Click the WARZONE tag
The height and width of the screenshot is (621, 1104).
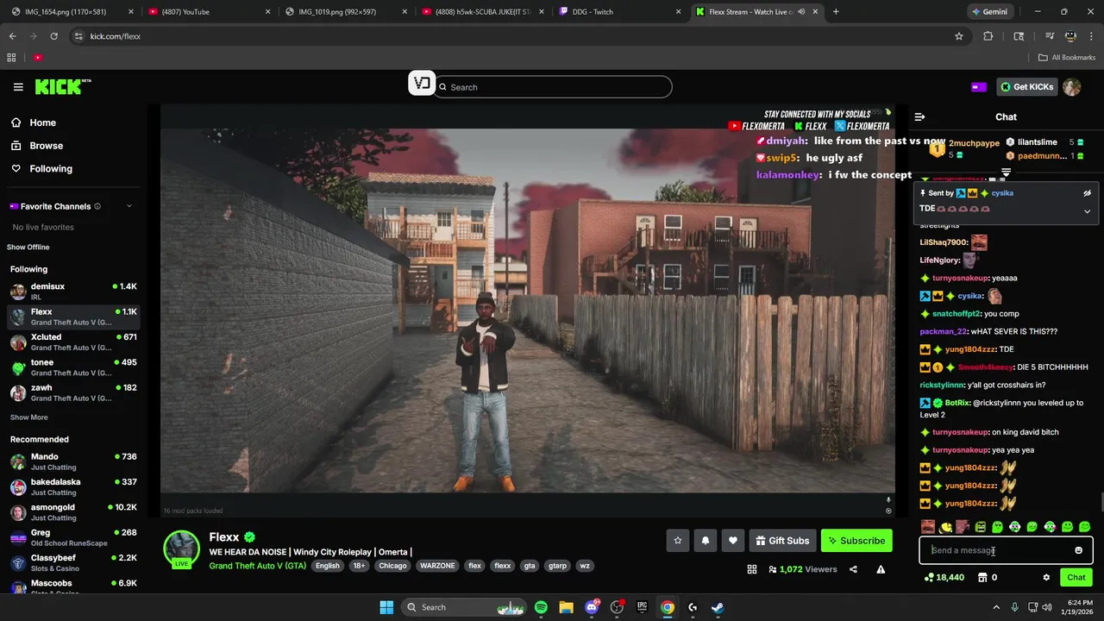[x=437, y=566]
